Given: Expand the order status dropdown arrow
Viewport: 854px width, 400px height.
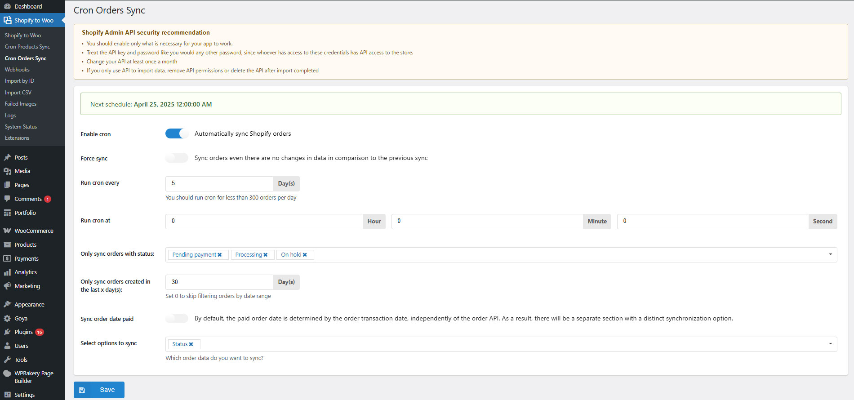Looking at the screenshot, I should click(830, 254).
